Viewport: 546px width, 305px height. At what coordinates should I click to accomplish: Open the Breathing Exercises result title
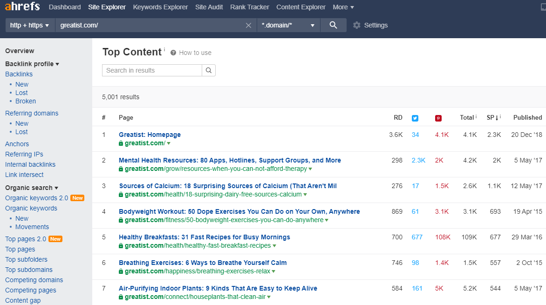(x=203, y=263)
